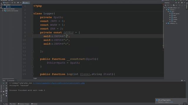Viewport: 188px width, 105px height.
Task: Open the Project view dropdown
Action: point(7,3)
